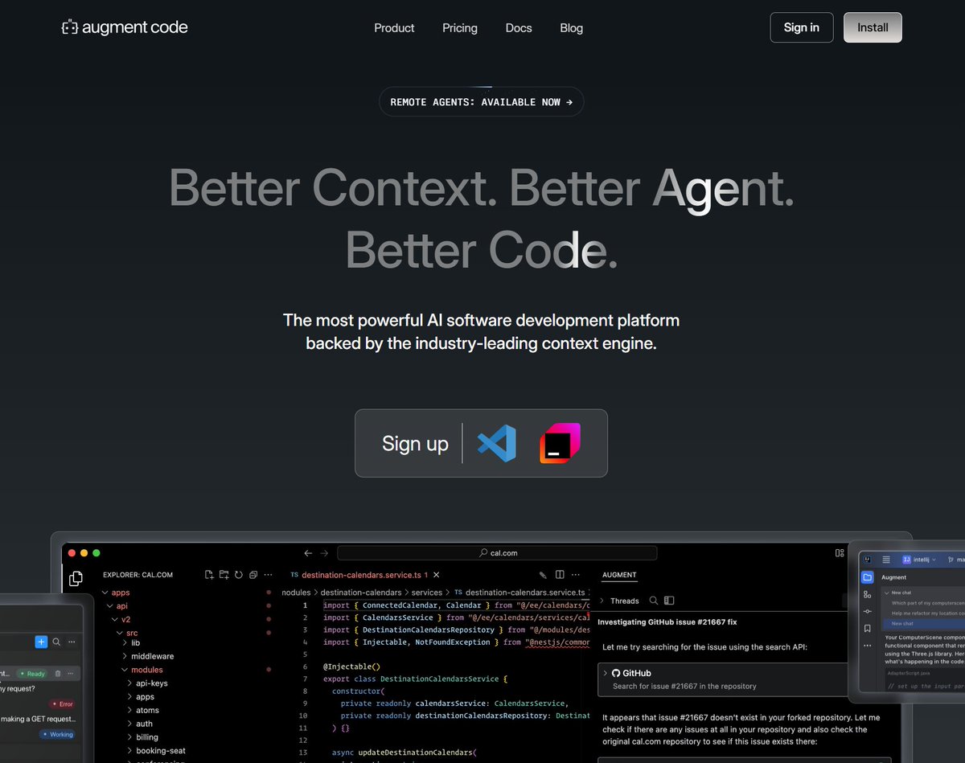Go forward with the editor arrow
Screen dimensions: 965x763
324,553
